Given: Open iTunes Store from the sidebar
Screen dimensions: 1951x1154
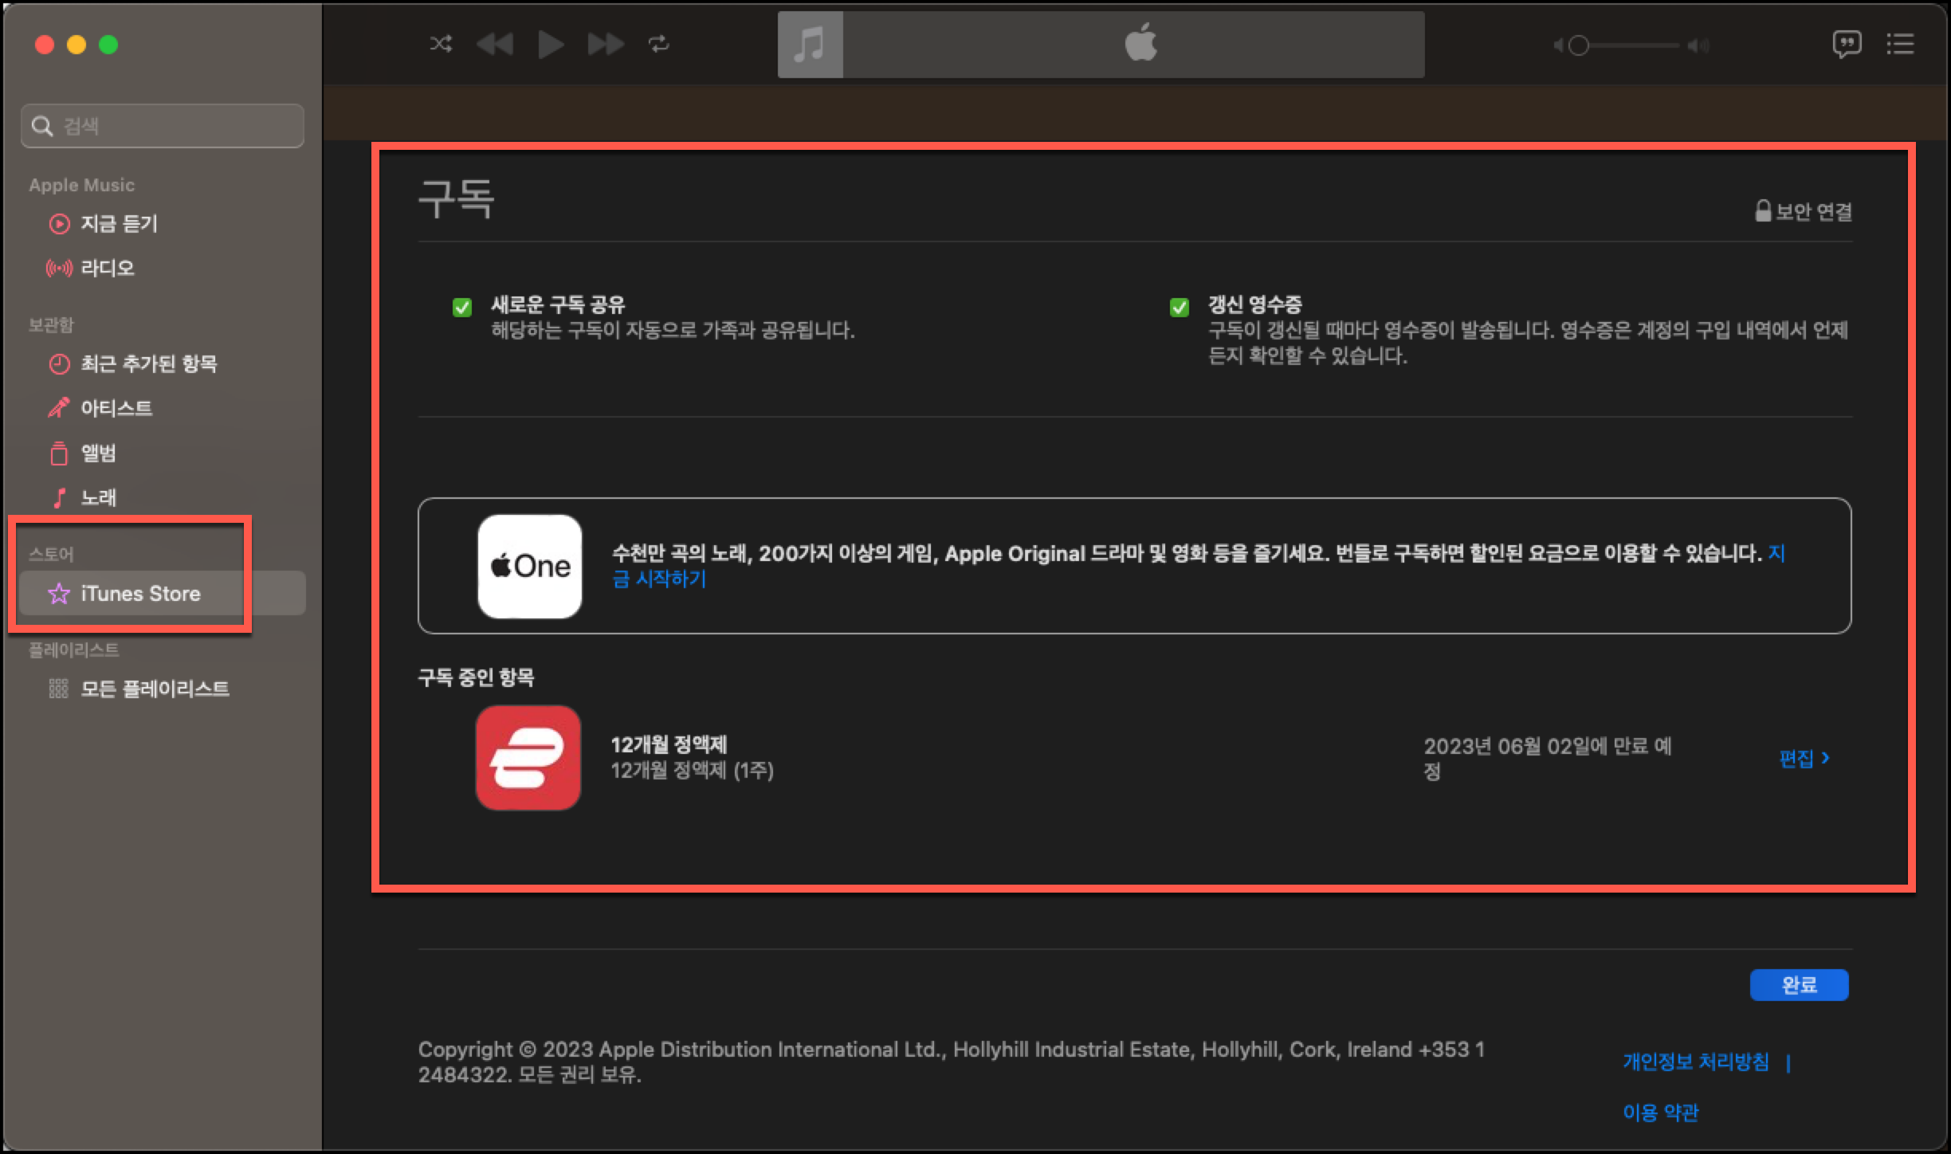Looking at the screenshot, I should [x=139, y=593].
